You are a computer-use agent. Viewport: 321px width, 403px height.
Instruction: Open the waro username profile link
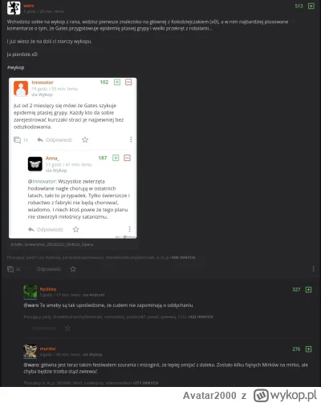point(29,6)
